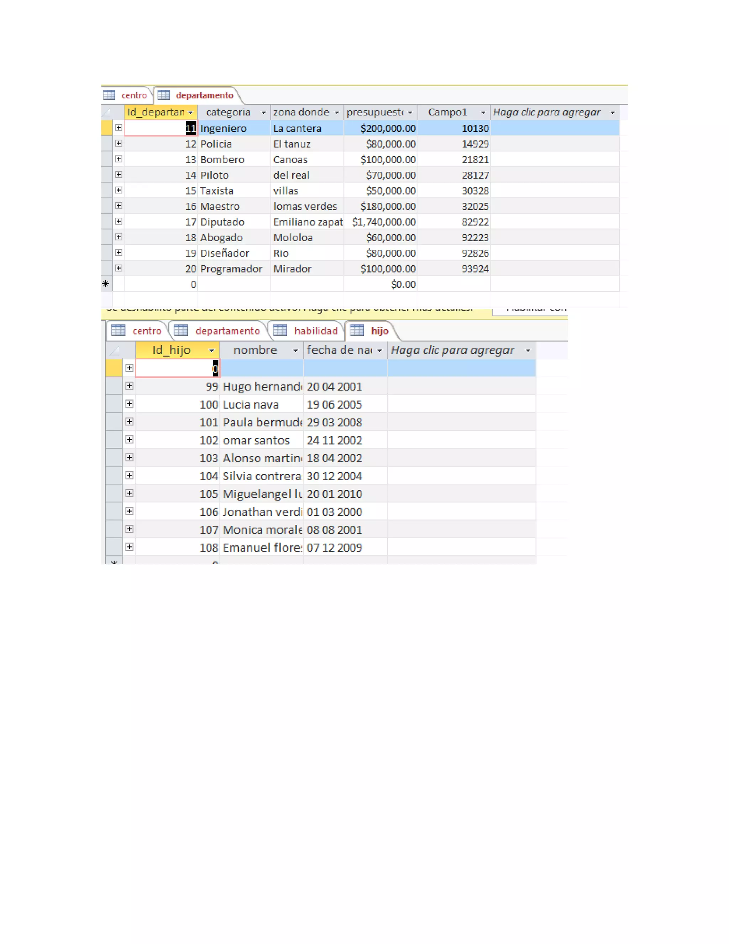Click plus icon beside Programador row
Screen dimensions: 729x944
[x=119, y=268]
